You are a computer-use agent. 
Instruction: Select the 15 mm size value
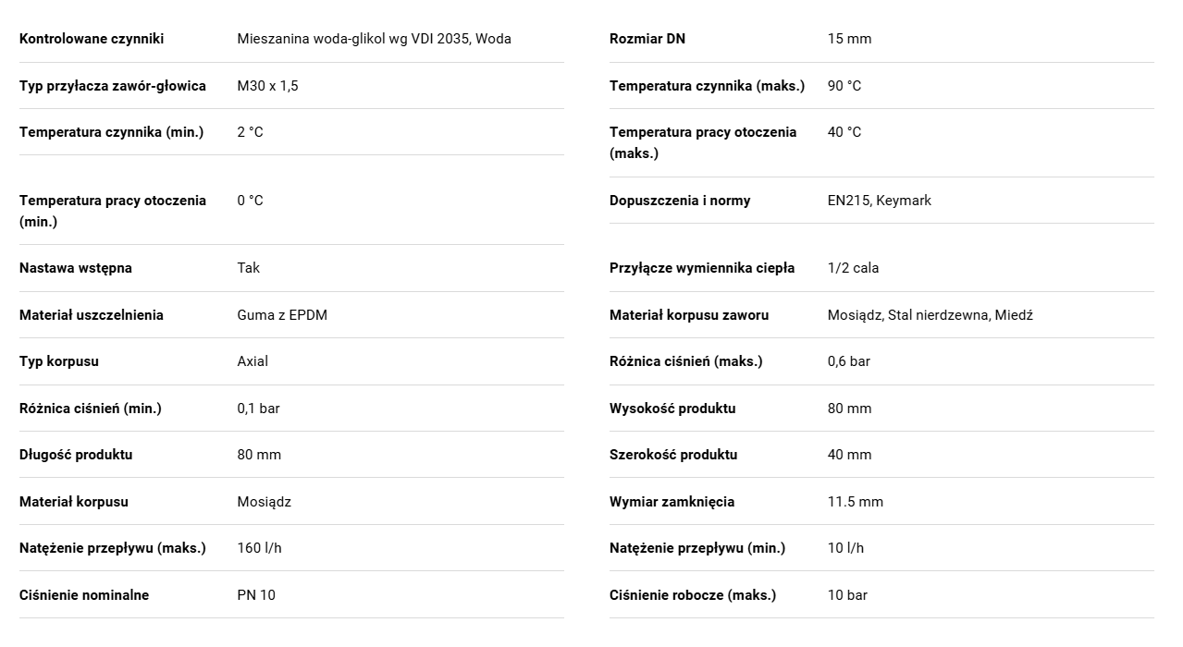point(849,39)
